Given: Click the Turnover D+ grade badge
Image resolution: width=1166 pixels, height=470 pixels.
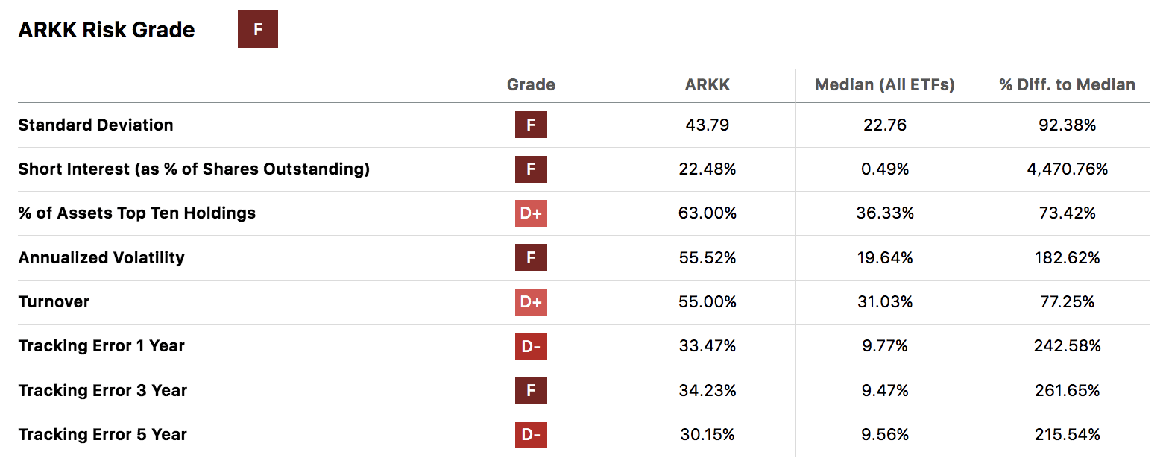Looking at the screenshot, I should pyautogui.click(x=531, y=301).
